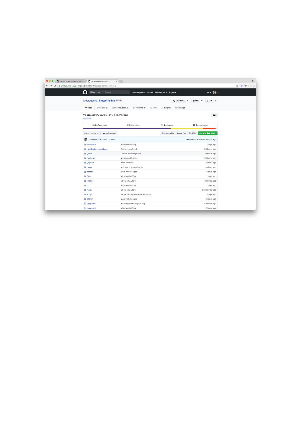This screenshot has width=299, height=423.
Task: View the 3 contributors link
Action: [200, 125]
